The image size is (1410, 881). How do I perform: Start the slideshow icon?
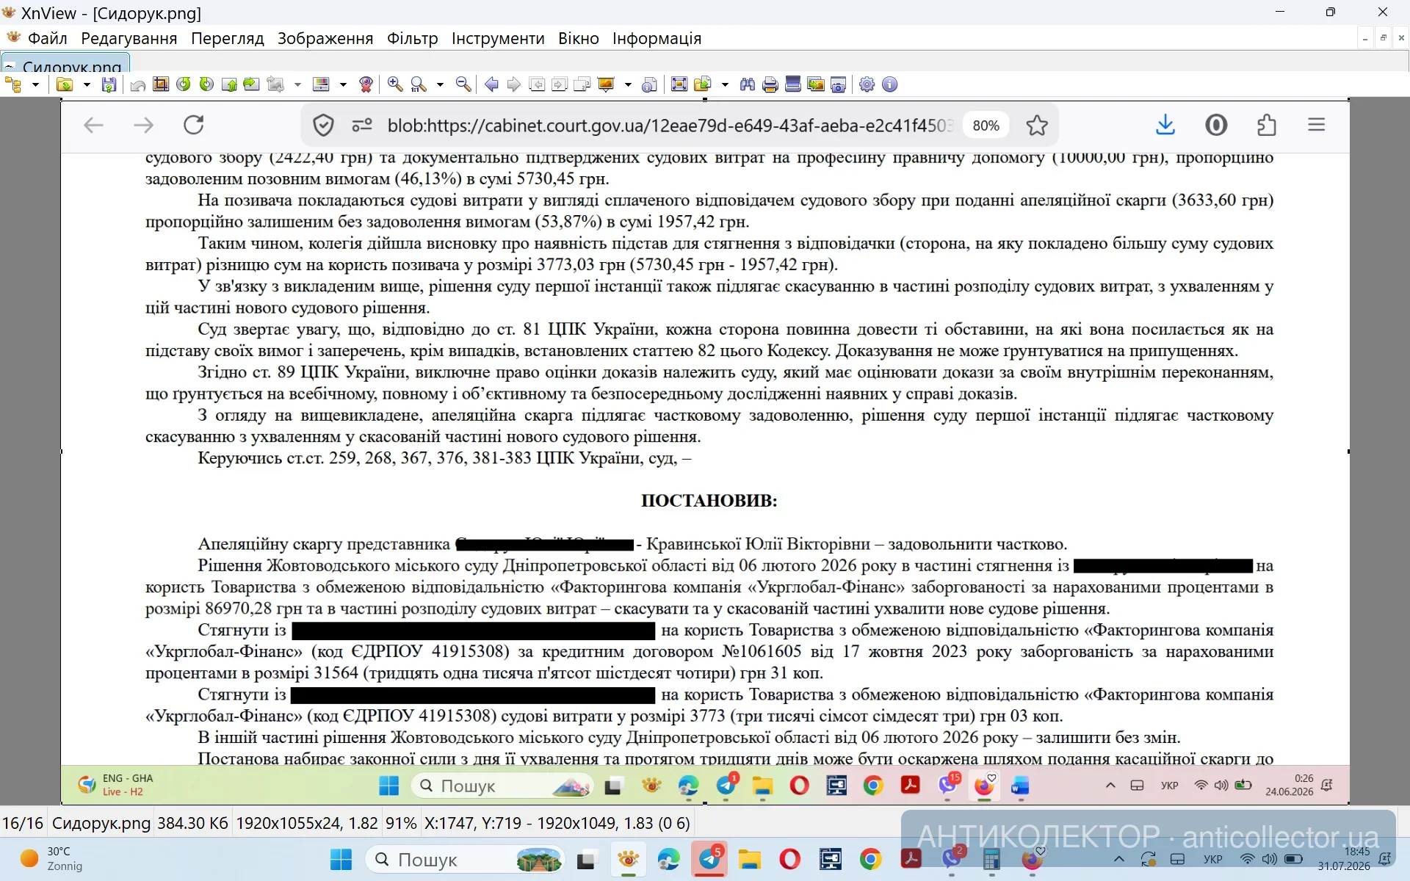point(606,84)
